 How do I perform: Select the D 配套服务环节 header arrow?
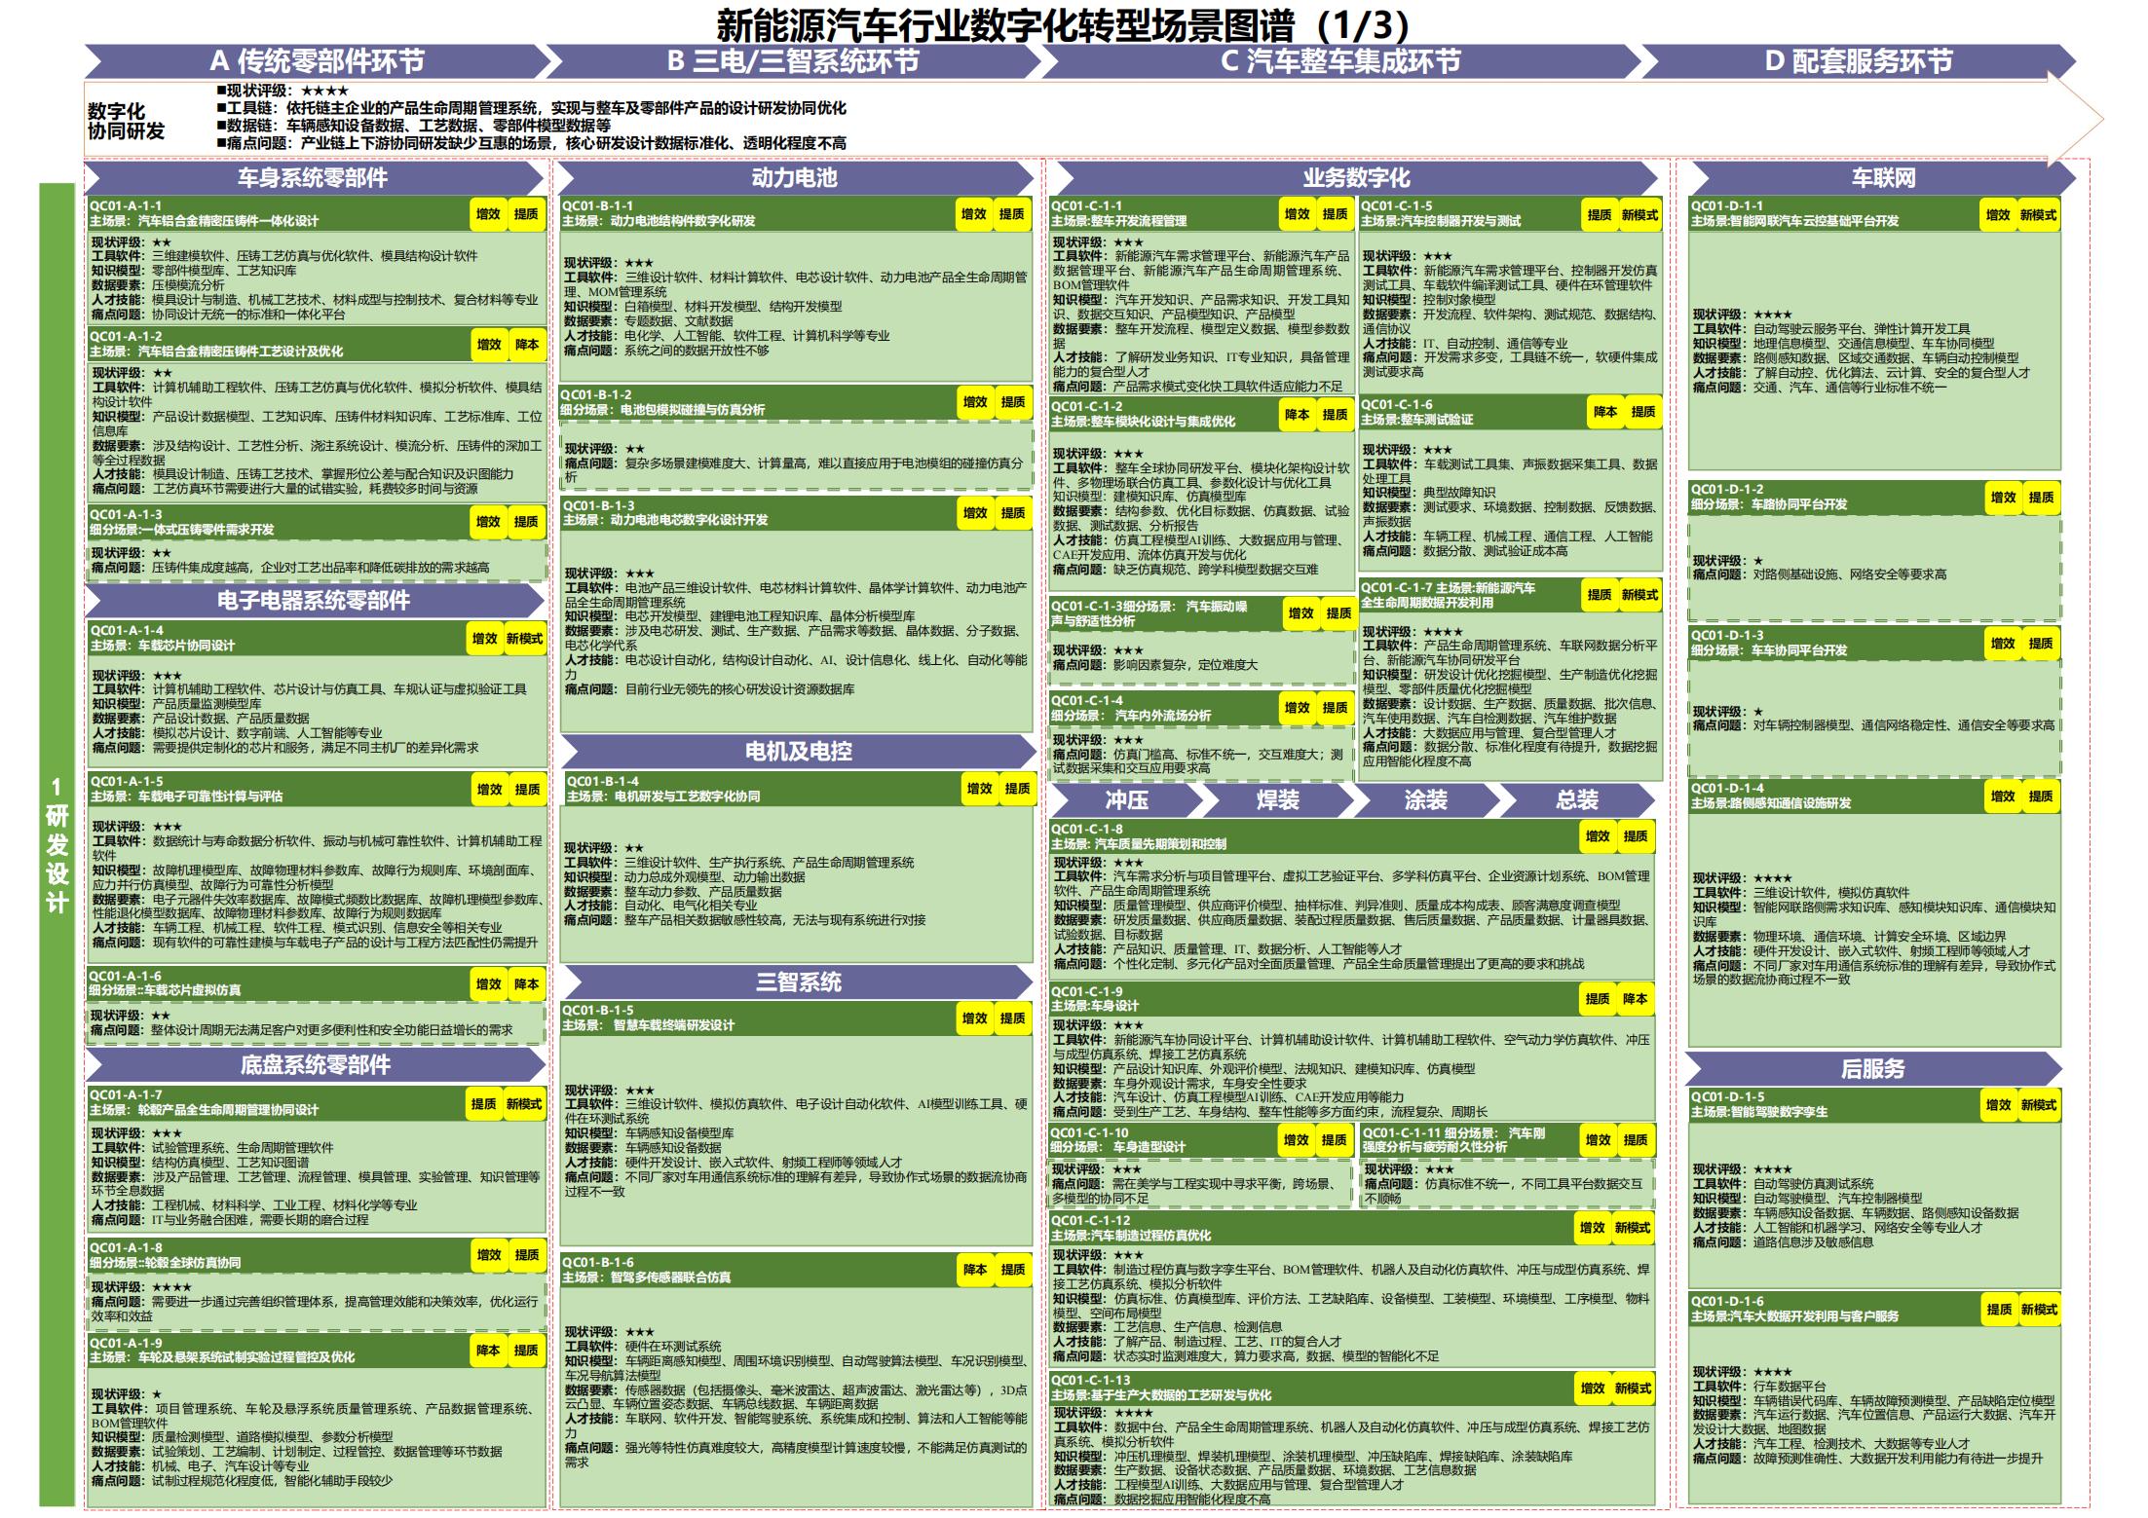(x=1858, y=61)
